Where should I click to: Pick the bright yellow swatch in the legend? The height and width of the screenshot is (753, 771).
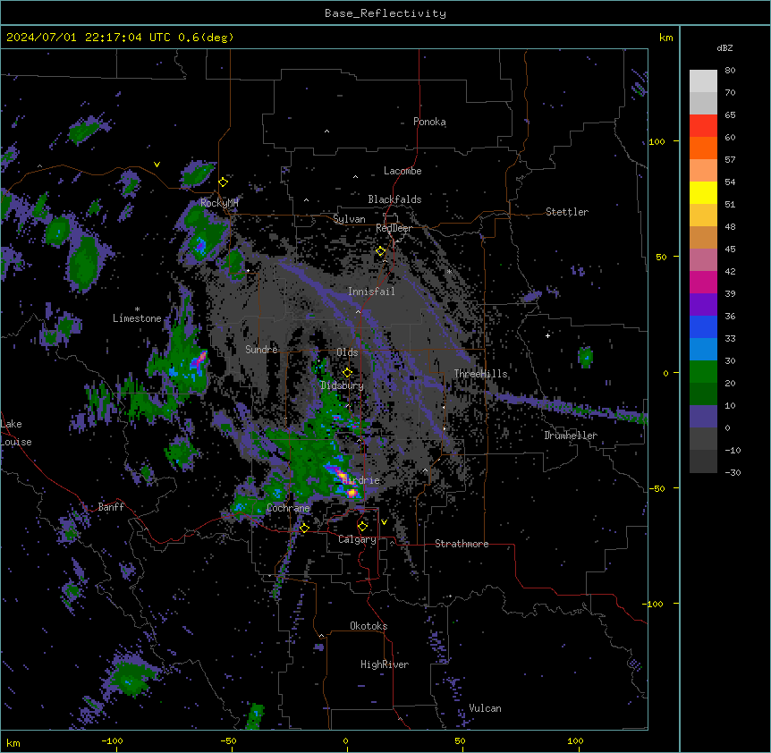[x=703, y=192]
